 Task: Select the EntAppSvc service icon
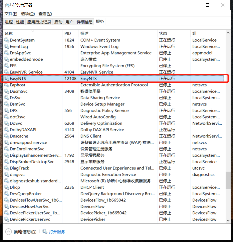[x=7, y=53]
